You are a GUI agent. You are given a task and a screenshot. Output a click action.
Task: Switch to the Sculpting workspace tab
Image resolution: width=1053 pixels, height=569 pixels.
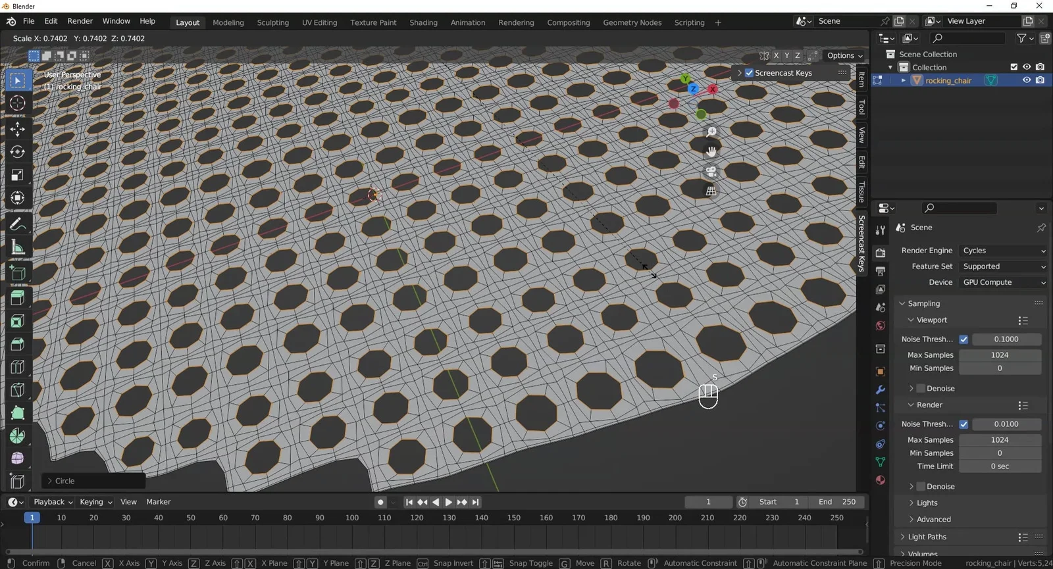pos(272,22)
